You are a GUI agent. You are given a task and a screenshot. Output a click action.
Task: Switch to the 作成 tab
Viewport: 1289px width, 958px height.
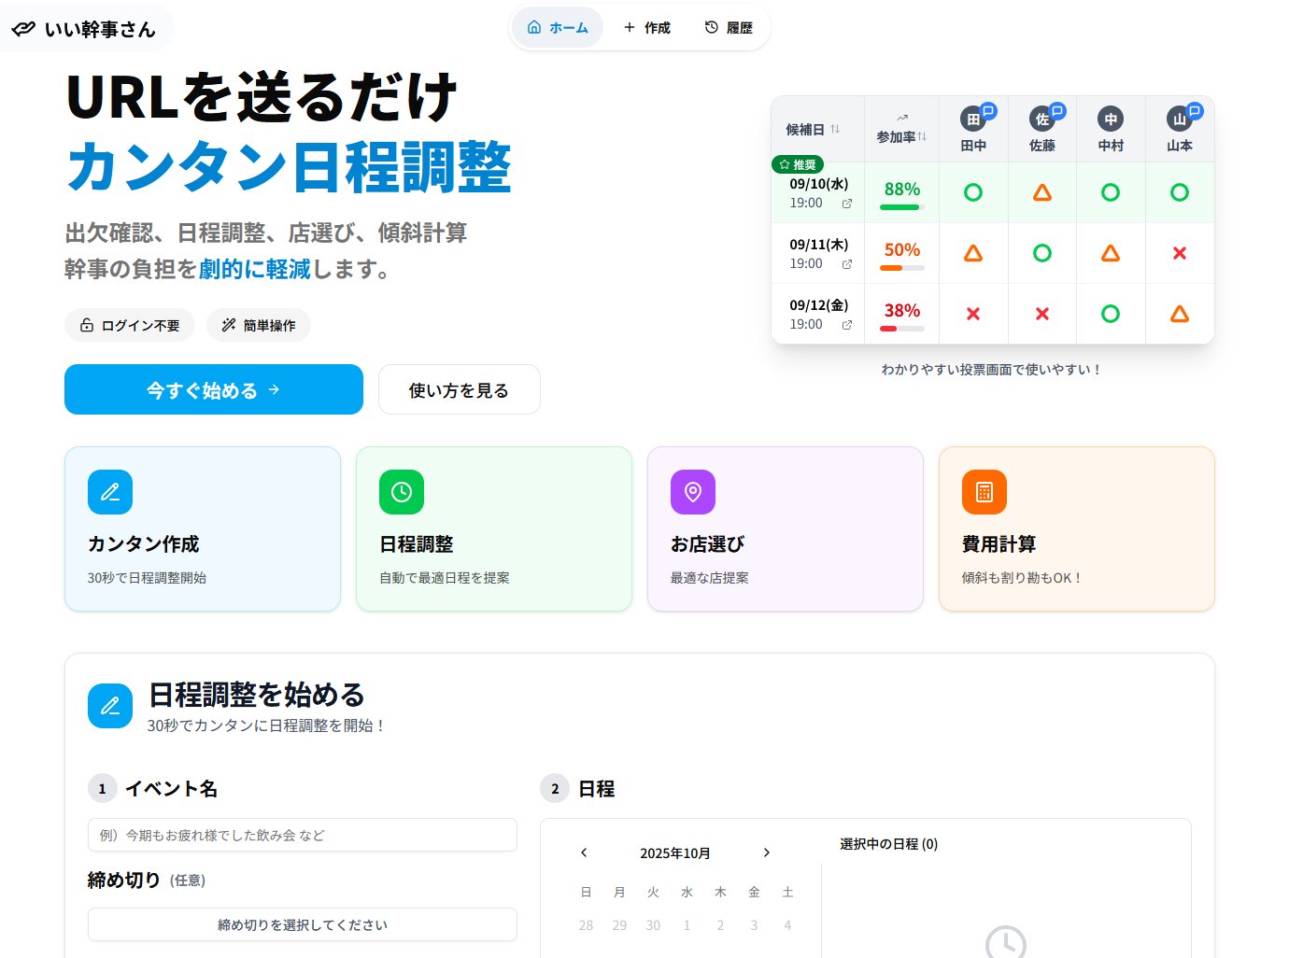pyautogui.click(x=646, y=27)
